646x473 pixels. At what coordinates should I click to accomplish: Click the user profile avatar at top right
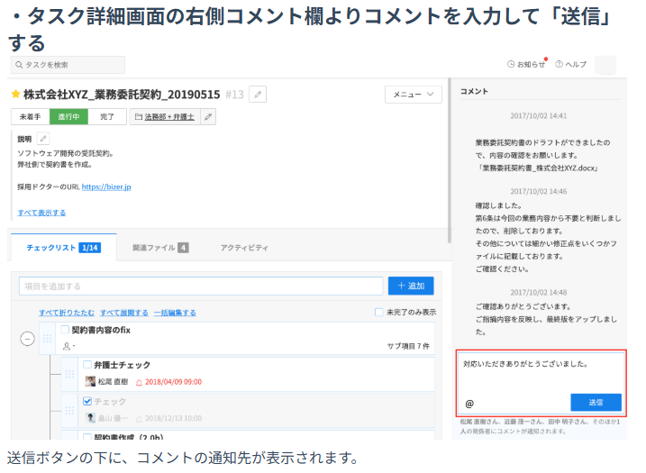point(605,65)
